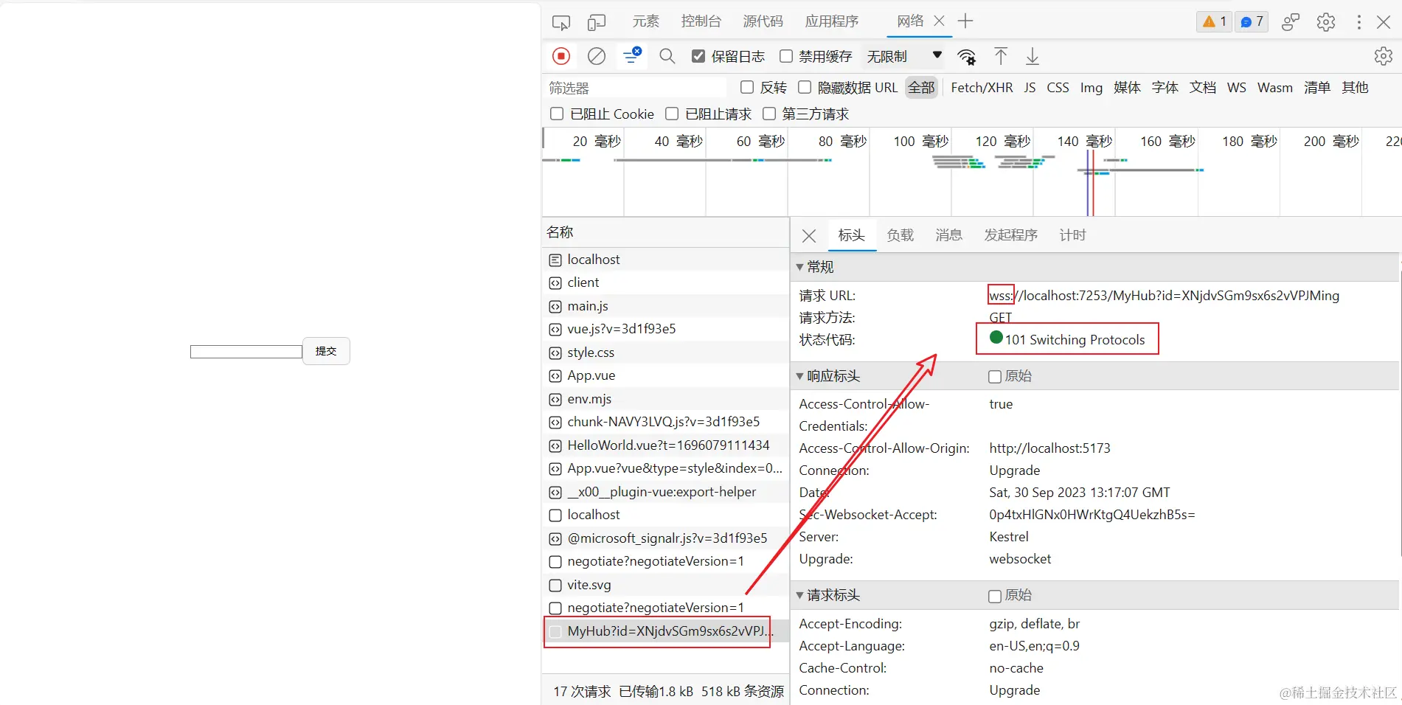
Task: Open the messages counter badge showing 7
Action: pyautogui.click(x=1252, y=22)
